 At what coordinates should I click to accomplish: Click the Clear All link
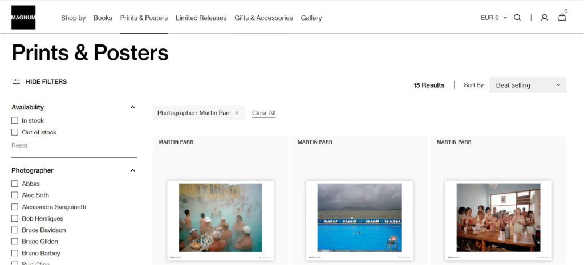(263, 113)
